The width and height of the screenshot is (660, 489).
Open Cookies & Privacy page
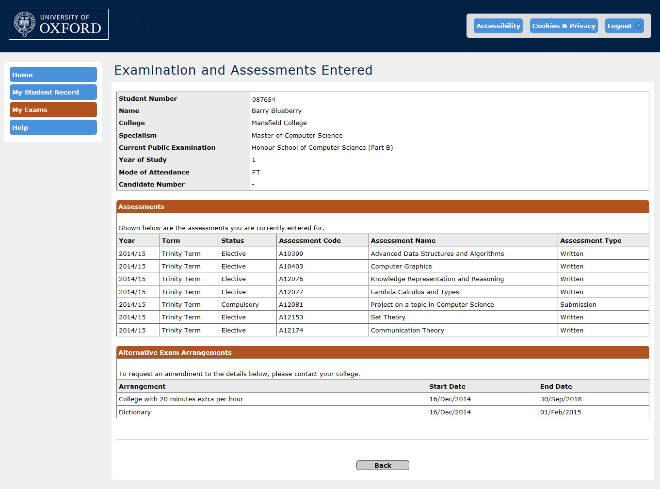point(563,26)
